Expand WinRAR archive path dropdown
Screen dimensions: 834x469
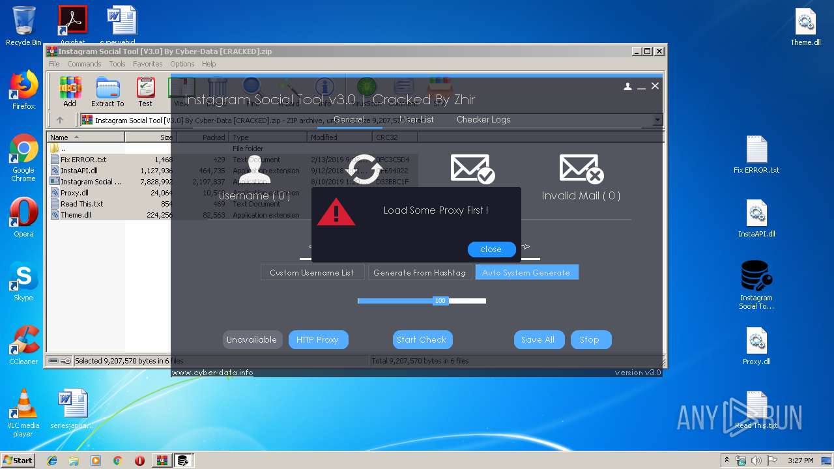point(657,120)
